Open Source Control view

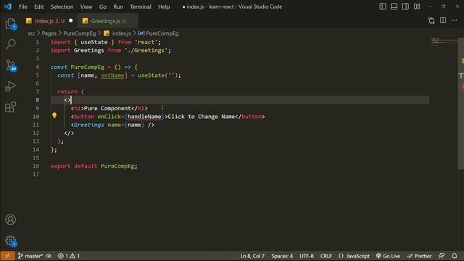pyautogui.click(x=11, y=65)
